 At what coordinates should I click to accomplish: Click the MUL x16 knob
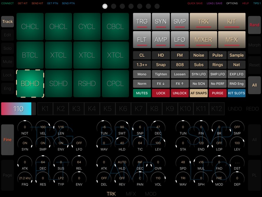pos(201,163)
